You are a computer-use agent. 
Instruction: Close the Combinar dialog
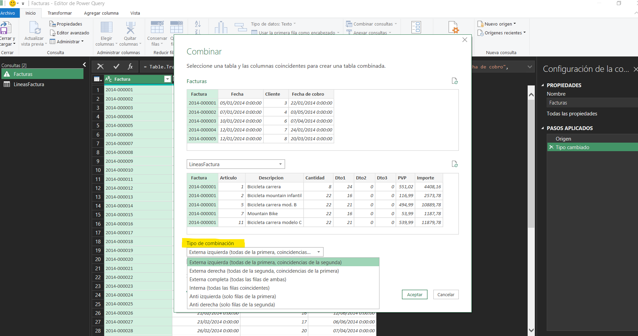465,40
